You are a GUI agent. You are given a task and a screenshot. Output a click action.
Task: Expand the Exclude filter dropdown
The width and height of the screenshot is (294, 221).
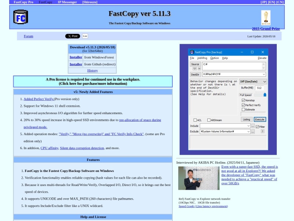(248, 131)
